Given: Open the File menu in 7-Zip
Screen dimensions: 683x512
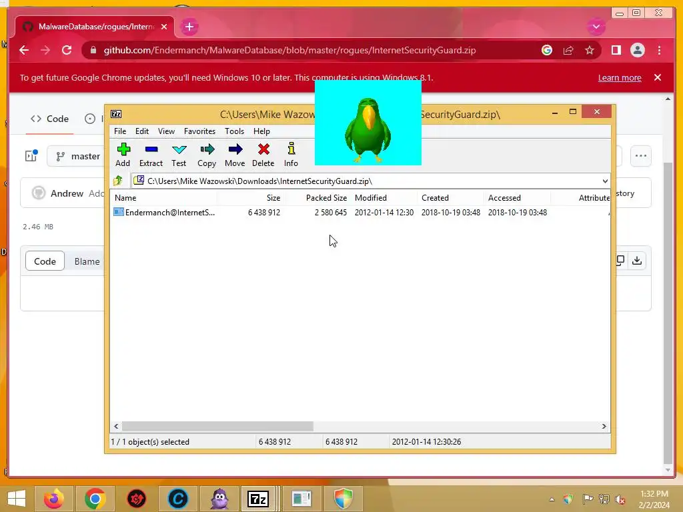Looking at the screenshot, I should pos(120,131).
